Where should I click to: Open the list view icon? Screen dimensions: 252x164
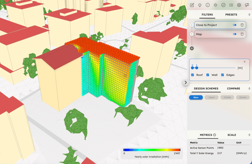[x=231, y=5]
